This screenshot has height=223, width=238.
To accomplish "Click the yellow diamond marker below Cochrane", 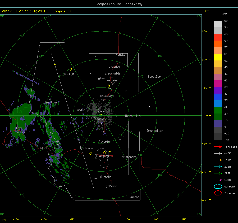I will click(x=91, y=153).
